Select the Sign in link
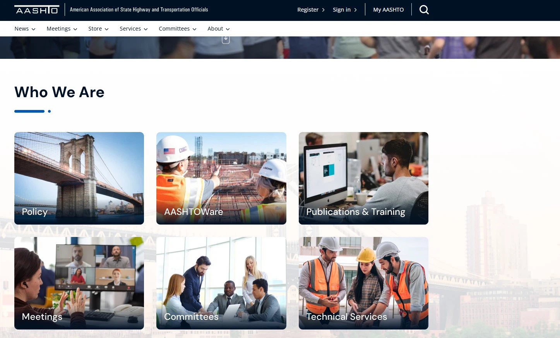The image size is (560, 338). coord(341,10)
